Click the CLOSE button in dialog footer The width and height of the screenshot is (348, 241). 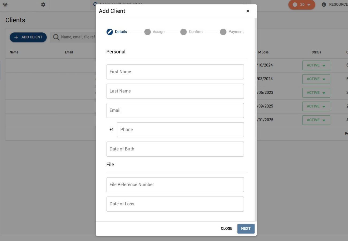tap(226, 229)
